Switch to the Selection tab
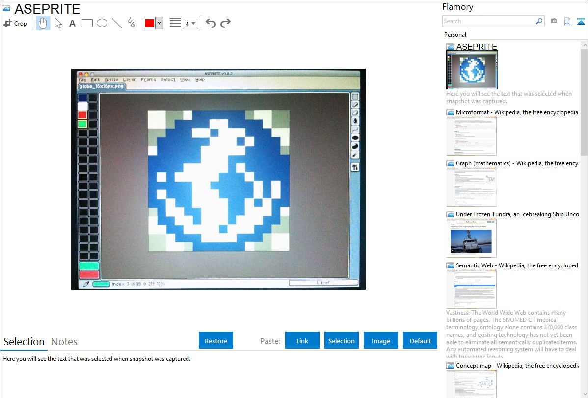The image size is (588, 398). [24, 342]
